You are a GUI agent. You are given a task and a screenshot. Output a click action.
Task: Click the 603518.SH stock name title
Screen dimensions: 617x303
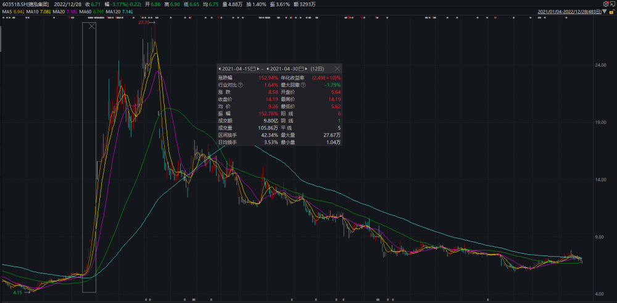tap(23, 4)
